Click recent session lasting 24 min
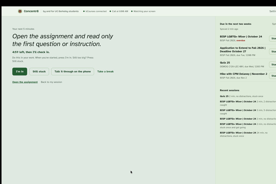The width and height of the screenshot is (276, 184). pos(243,134)
